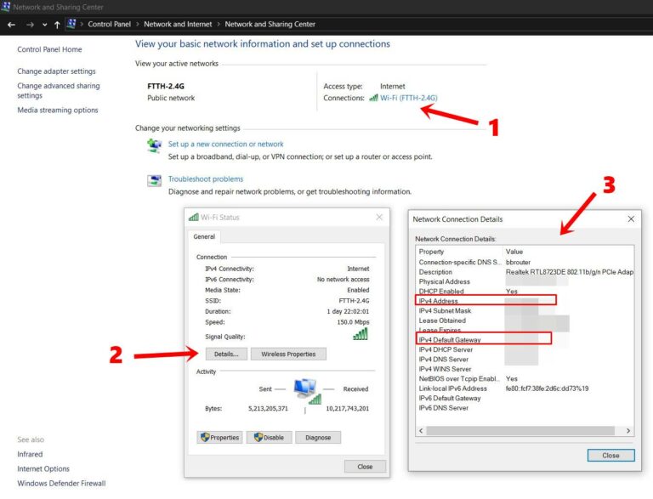Click the Wi-Fi (FTTH-2.4G) connection link

pos(408,98)
